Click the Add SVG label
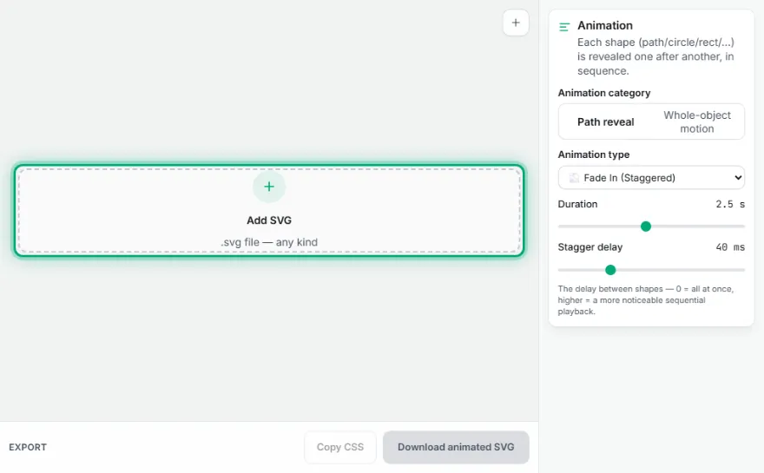The width and height of the screenshot is (764, 473). pyautogui.click(x=269, y=220)
